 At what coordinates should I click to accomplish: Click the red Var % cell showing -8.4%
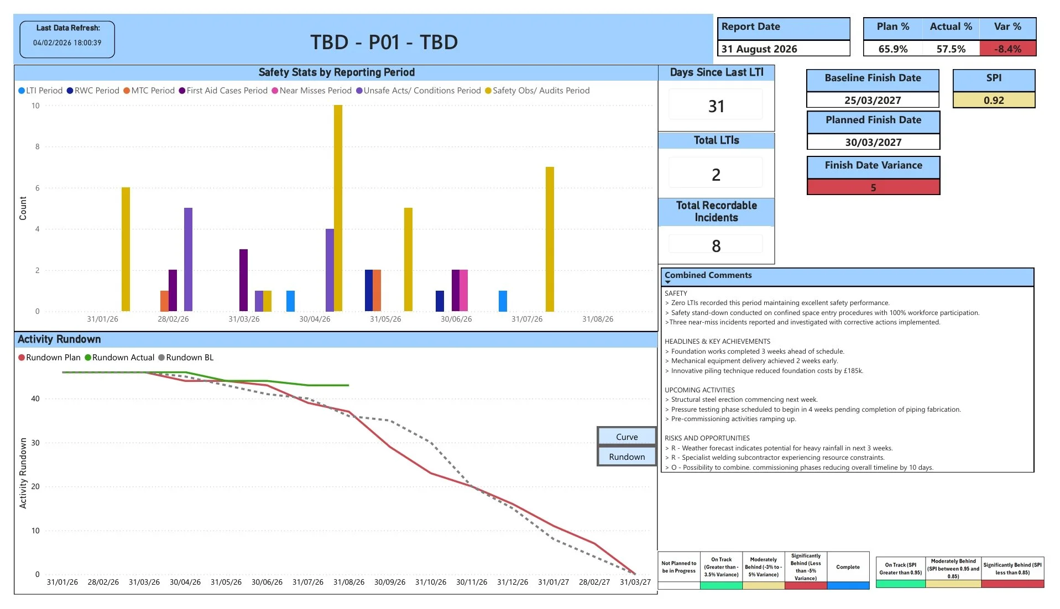coord(1007,49)
